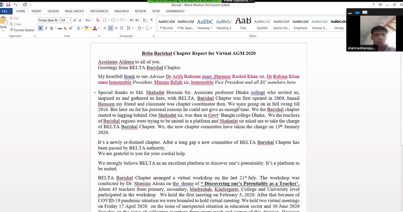Cut the selected text
Viewport: 403px width, 212px height.
14,18
